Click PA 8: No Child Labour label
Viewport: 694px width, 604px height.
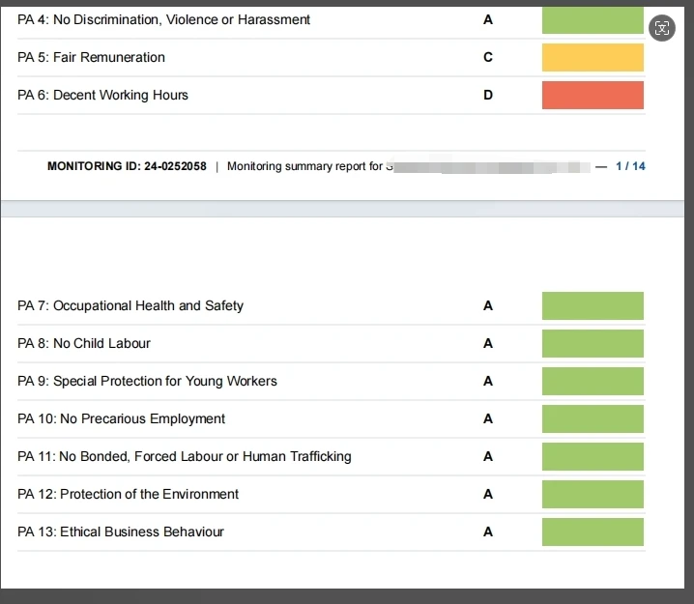(84, 343)
